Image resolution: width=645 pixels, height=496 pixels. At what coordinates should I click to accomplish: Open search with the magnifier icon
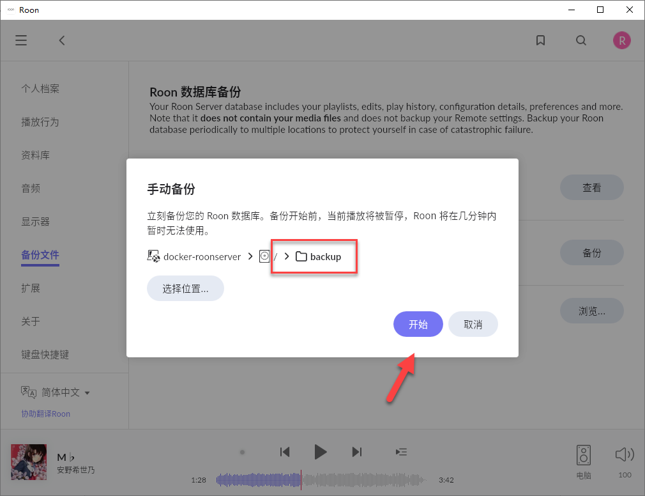click(581, 40)
